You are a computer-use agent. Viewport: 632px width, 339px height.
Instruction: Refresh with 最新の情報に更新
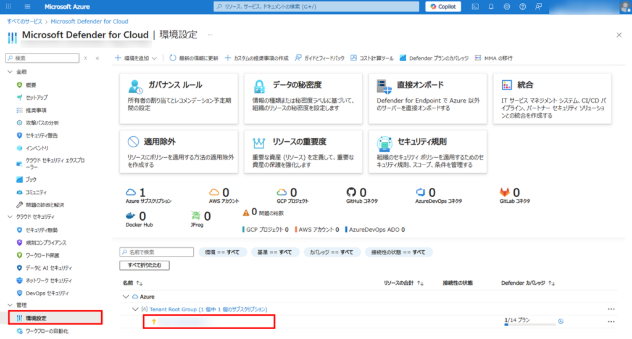point(194,58)
